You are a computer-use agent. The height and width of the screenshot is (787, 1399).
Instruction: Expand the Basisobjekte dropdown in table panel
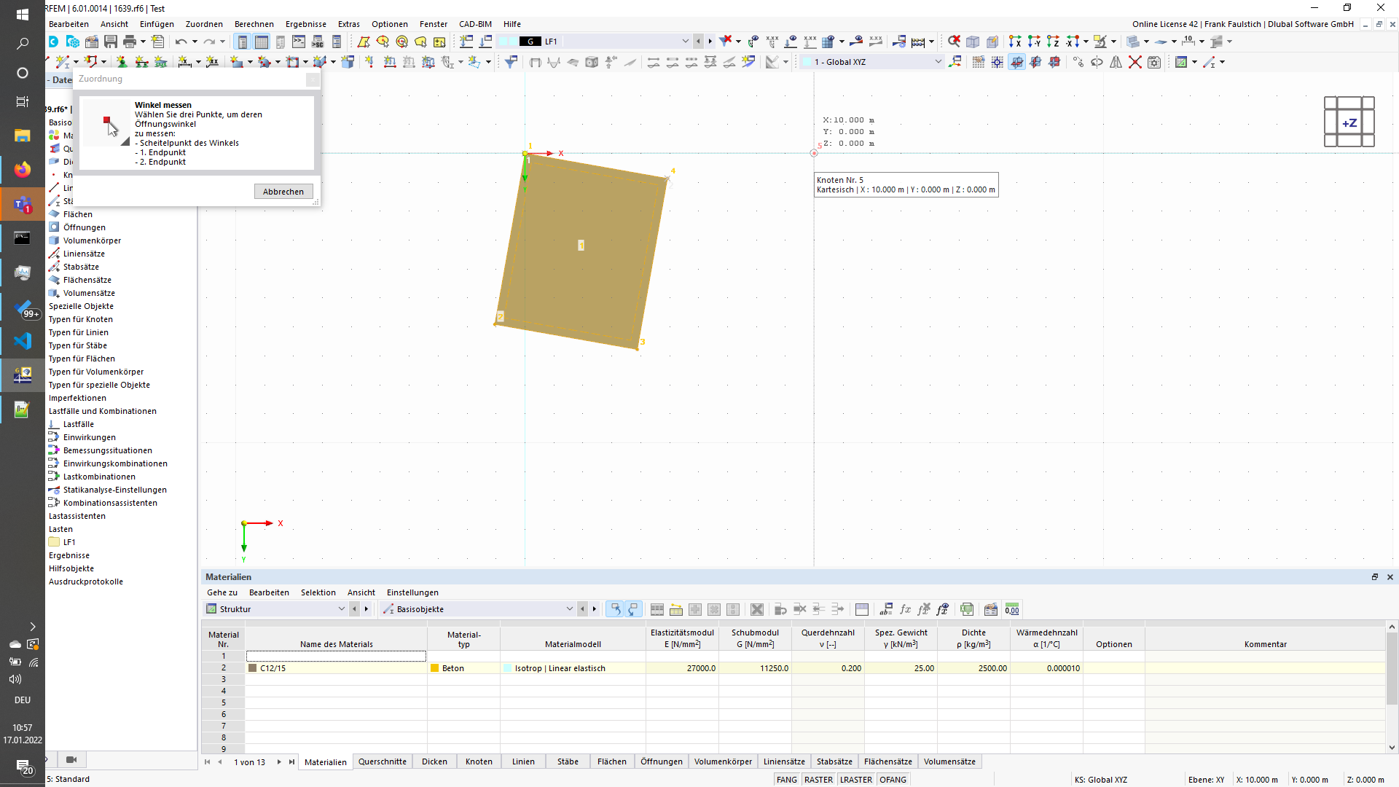569,609
